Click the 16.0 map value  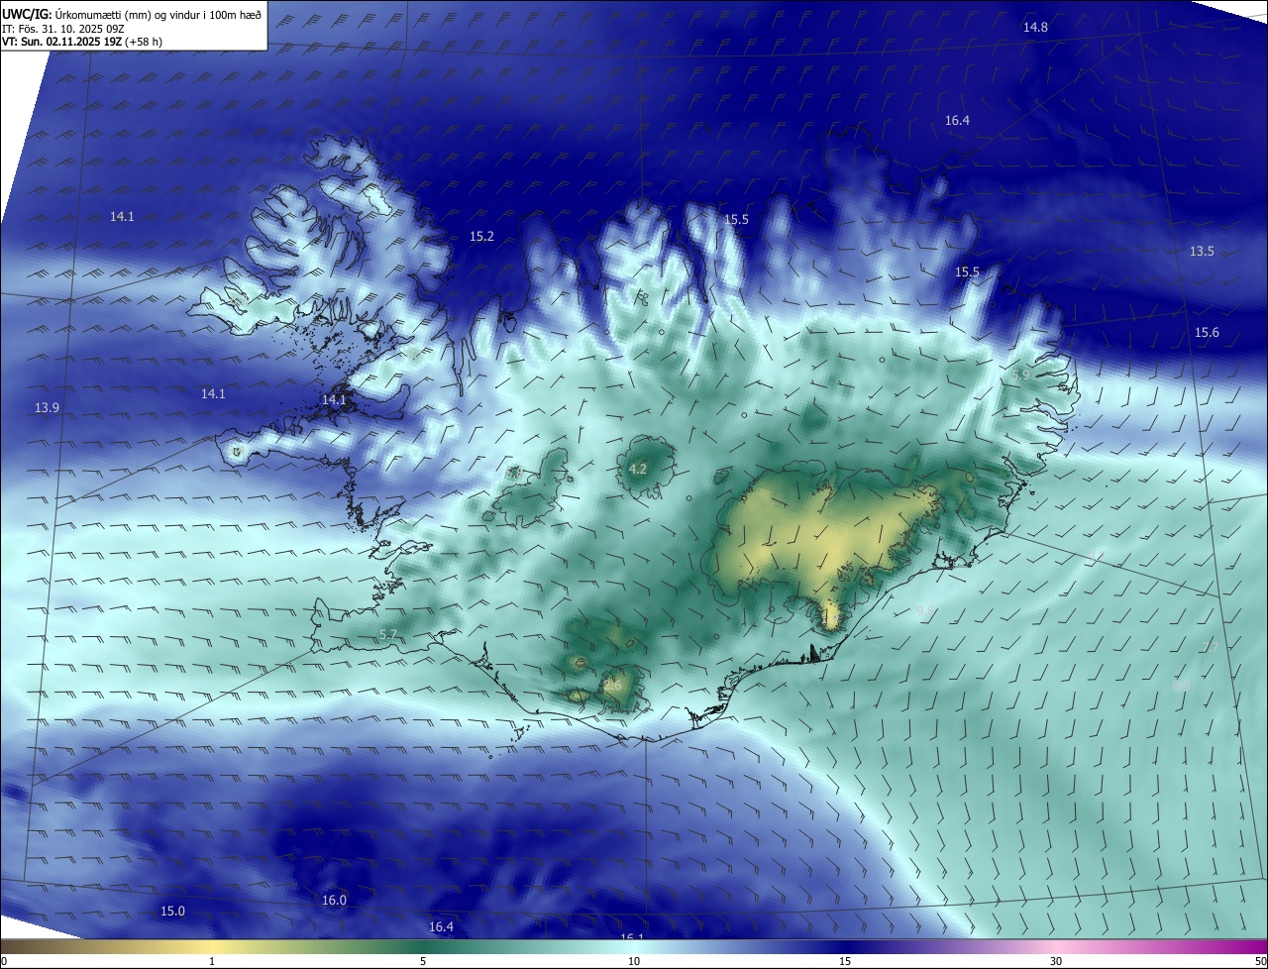pyautogui.click(x=335, y=900)
